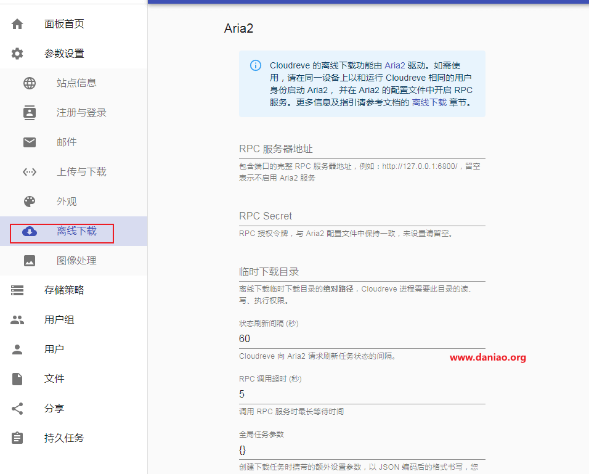Focus the RPC Secret input field
Screen dimensions: 589x474
point(362,216)
